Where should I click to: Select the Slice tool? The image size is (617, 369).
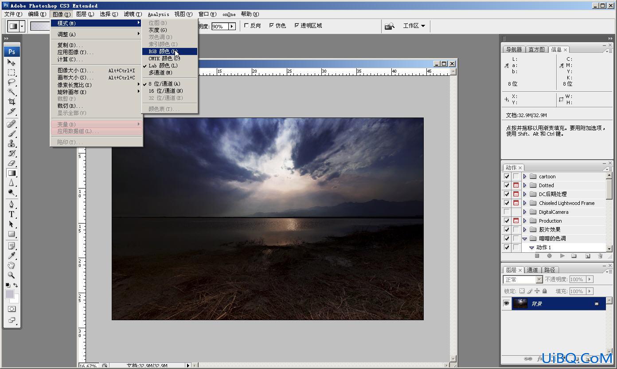point(12,111)
